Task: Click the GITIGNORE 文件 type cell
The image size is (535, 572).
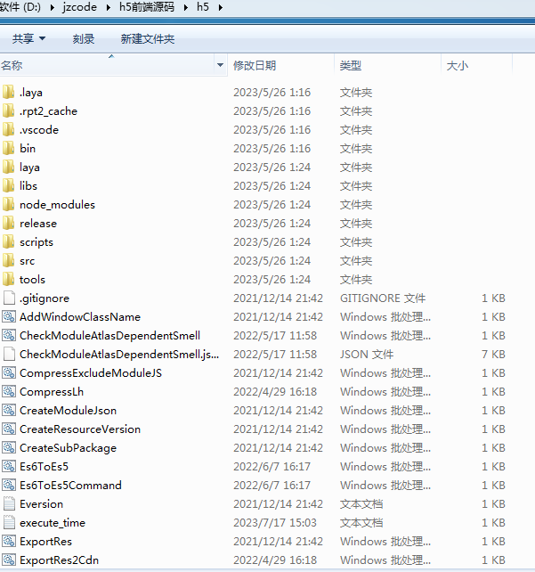Action: point(383,298)
